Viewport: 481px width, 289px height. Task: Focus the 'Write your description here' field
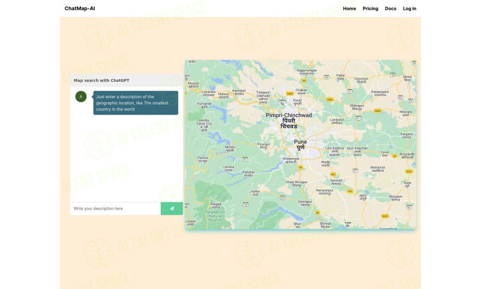pyautogui.click(x=115, y=209)
